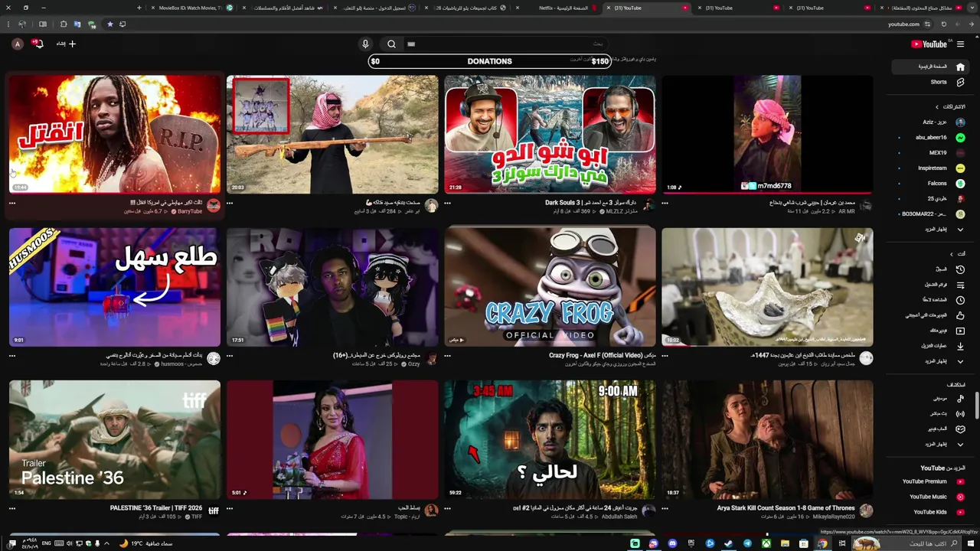Image resolution: width=980 pixels, height=551 pixels.
Task: Focus the YouTube search input field
Action: point(505,44)
